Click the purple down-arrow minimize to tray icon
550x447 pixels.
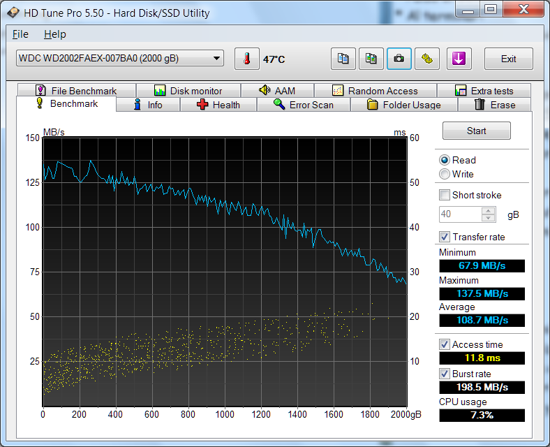pyautogui.click(x=459, y=59)
